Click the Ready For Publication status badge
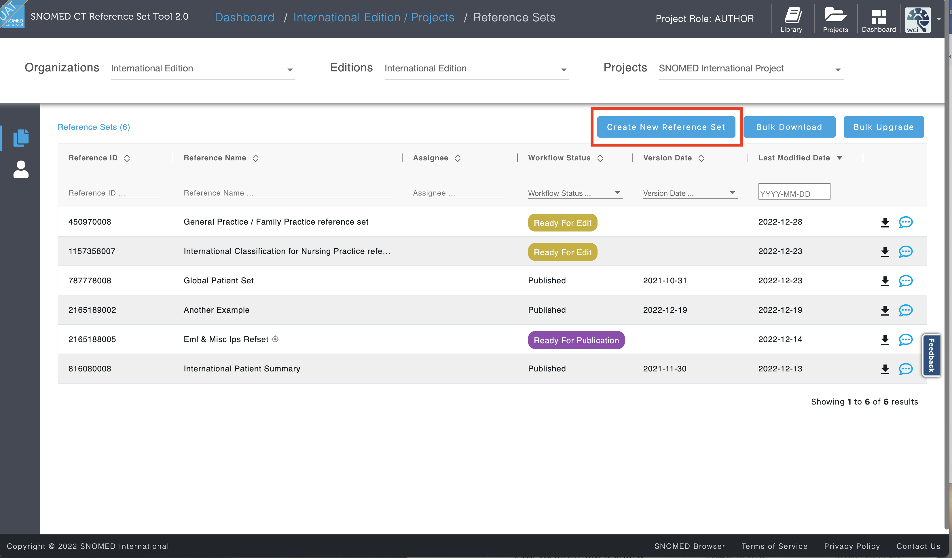Image resolution: width=952 pixels, height=558 pixels. (x=576, y=340)
